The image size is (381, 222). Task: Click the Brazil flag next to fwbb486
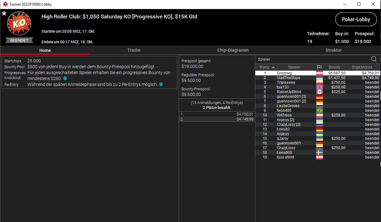click(x=319, y=111)
